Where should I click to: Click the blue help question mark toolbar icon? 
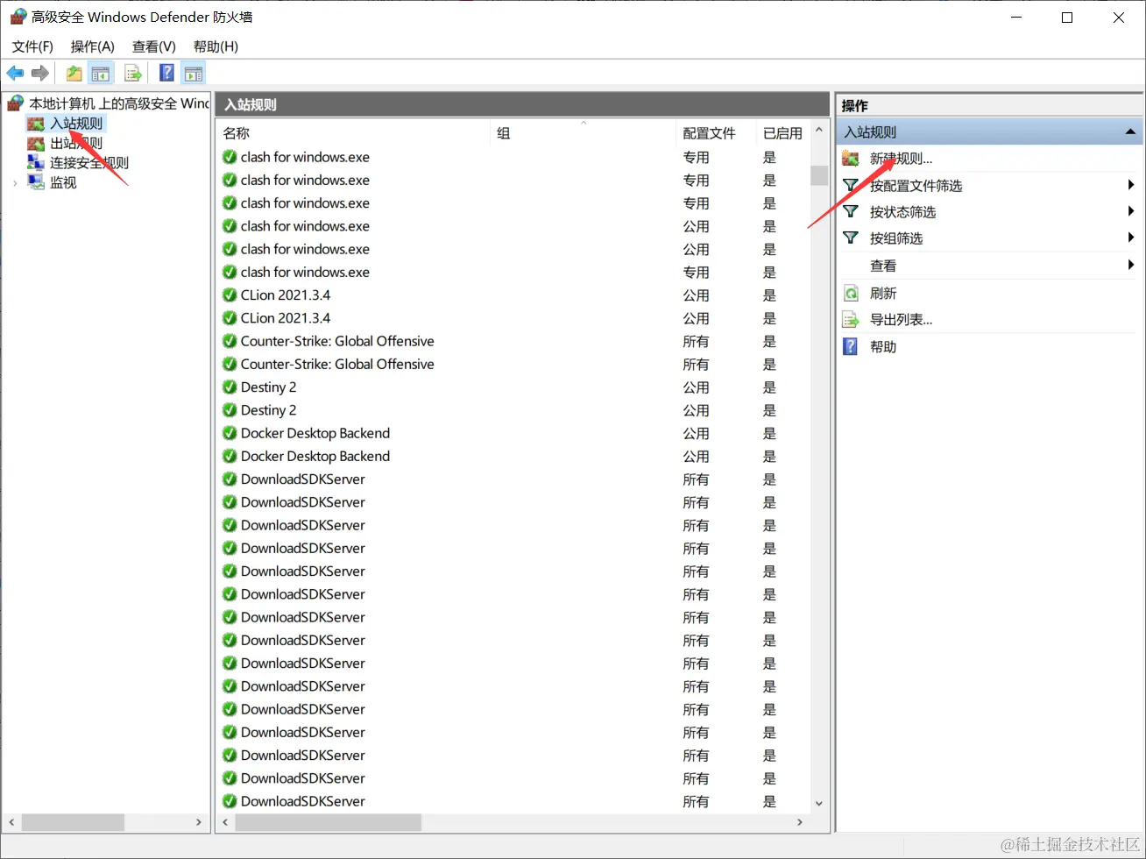(166, 74)
